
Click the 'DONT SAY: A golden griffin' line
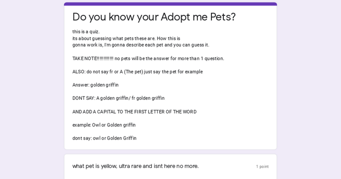click(x=118, y=98)
